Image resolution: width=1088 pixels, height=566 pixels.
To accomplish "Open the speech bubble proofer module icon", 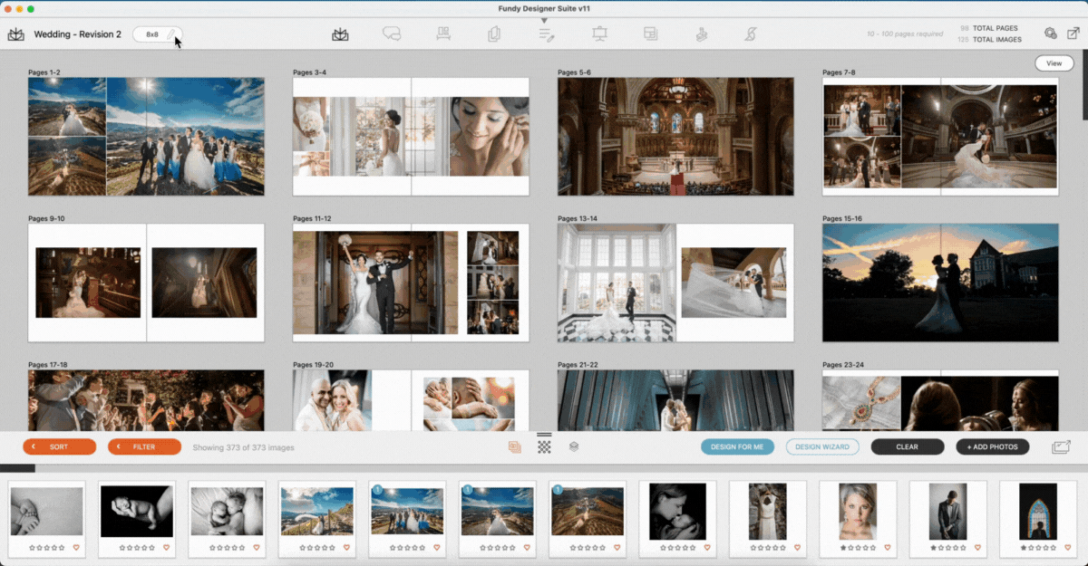I will [x=392, y=34].
